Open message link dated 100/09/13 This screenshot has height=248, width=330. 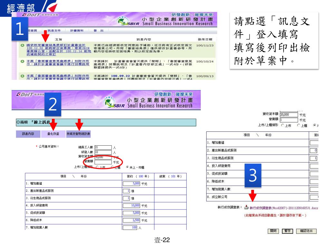(x=58, y=77)
